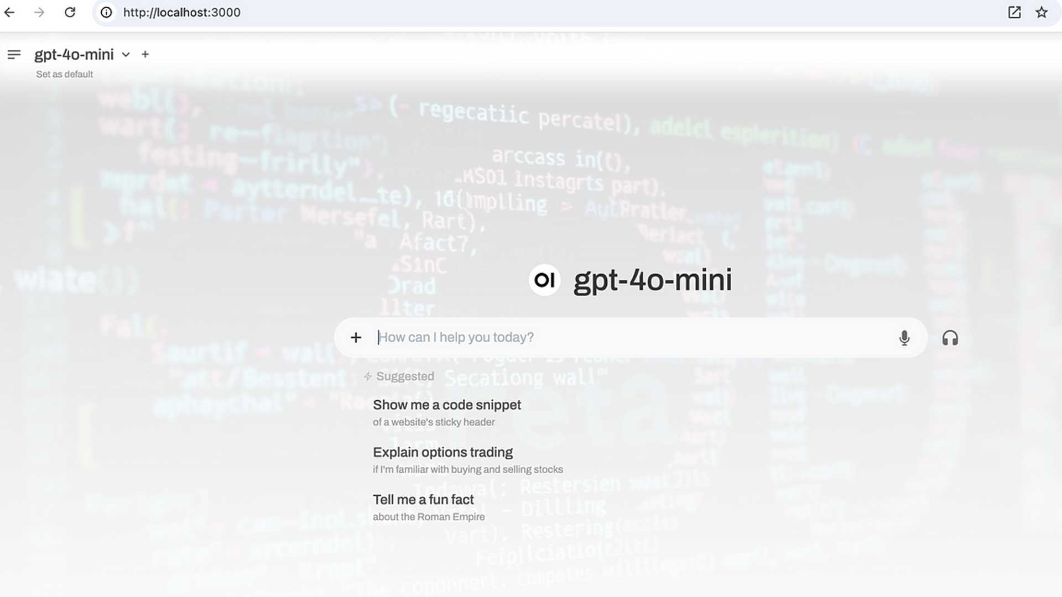Image resolution: width=1062 pixels, height=597 pixels.
Task: Click the browser back navigation arrow
Action: (10, 12)
